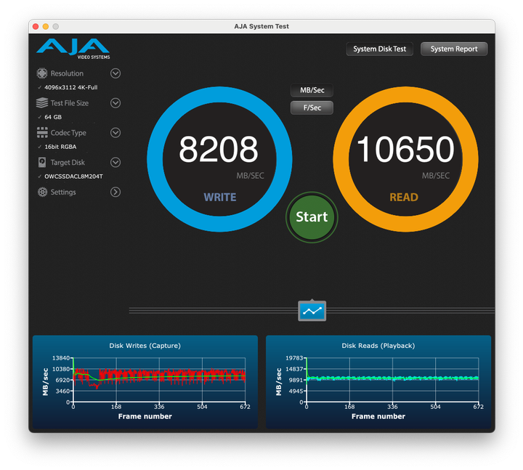The width and height of the screenshot is (523, 470).
Task: Click the Target Disk drive icon
Action: coord(42,163)
